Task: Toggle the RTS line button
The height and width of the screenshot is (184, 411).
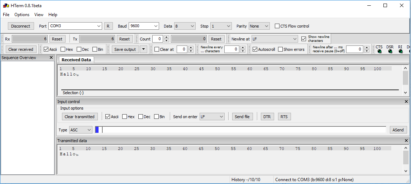Action: click(284, 117)
